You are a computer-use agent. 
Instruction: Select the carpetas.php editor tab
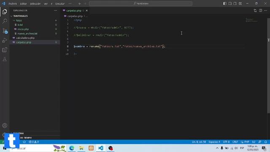point(74,11)
